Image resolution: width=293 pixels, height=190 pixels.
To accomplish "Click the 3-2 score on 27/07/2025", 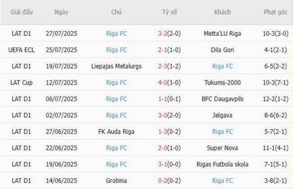I will pos(163,33).
